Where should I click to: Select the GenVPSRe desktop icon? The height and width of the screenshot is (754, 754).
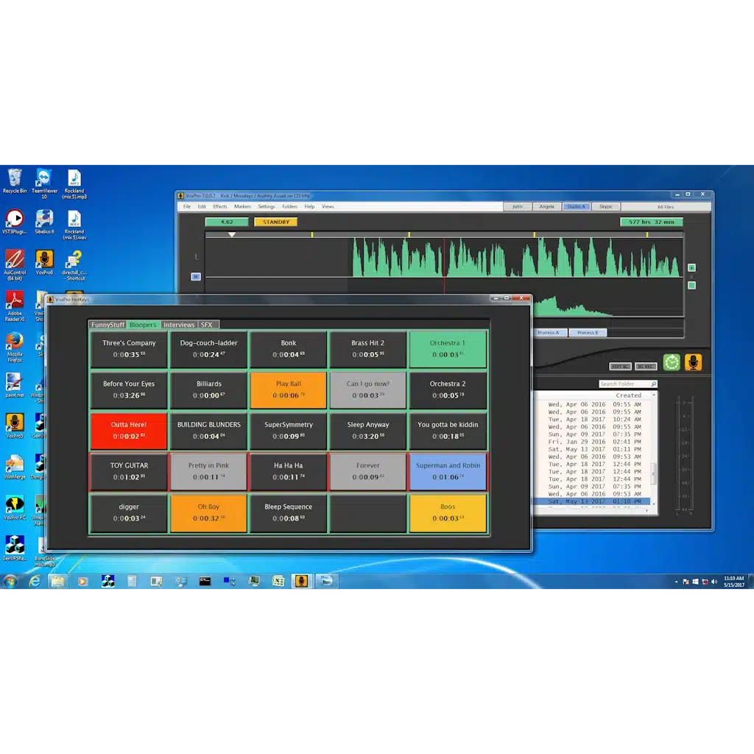pyautogui.click(x=15, y=548)
